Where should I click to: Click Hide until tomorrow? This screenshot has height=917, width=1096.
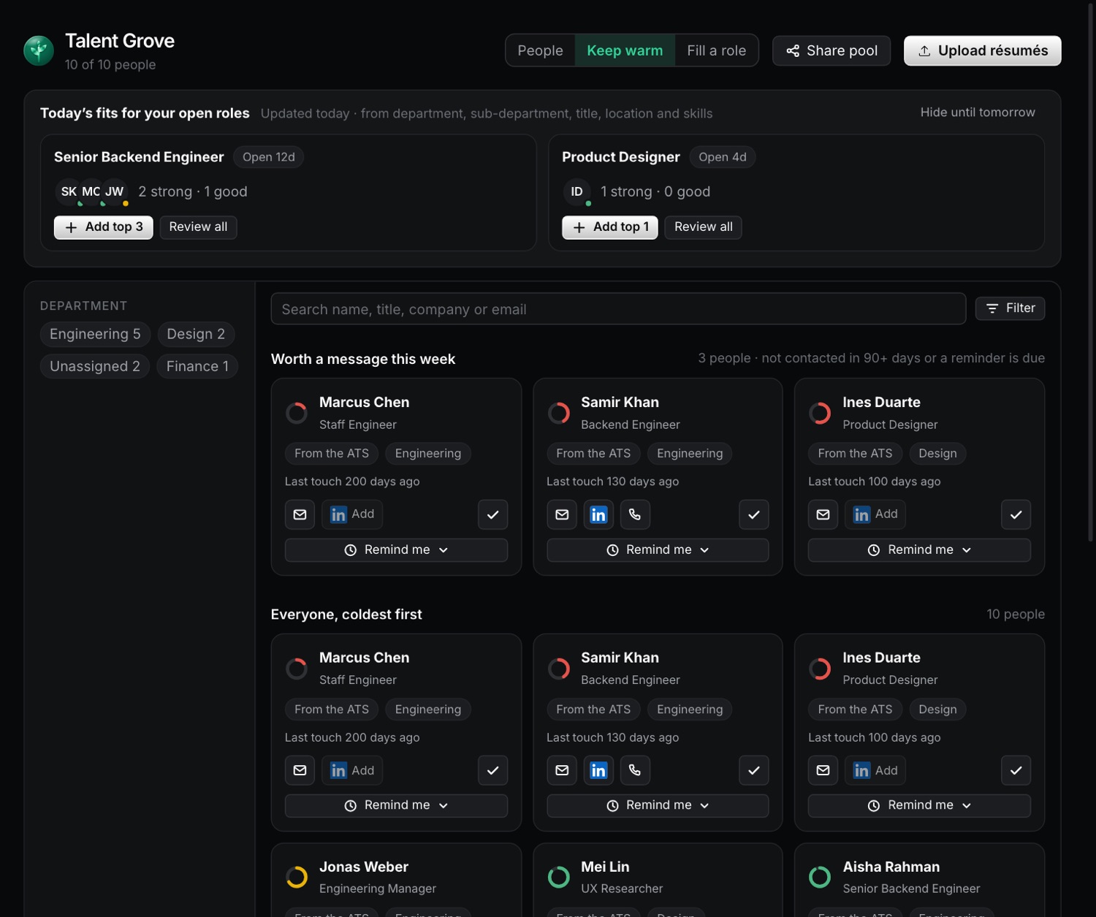tap(978, 113)
